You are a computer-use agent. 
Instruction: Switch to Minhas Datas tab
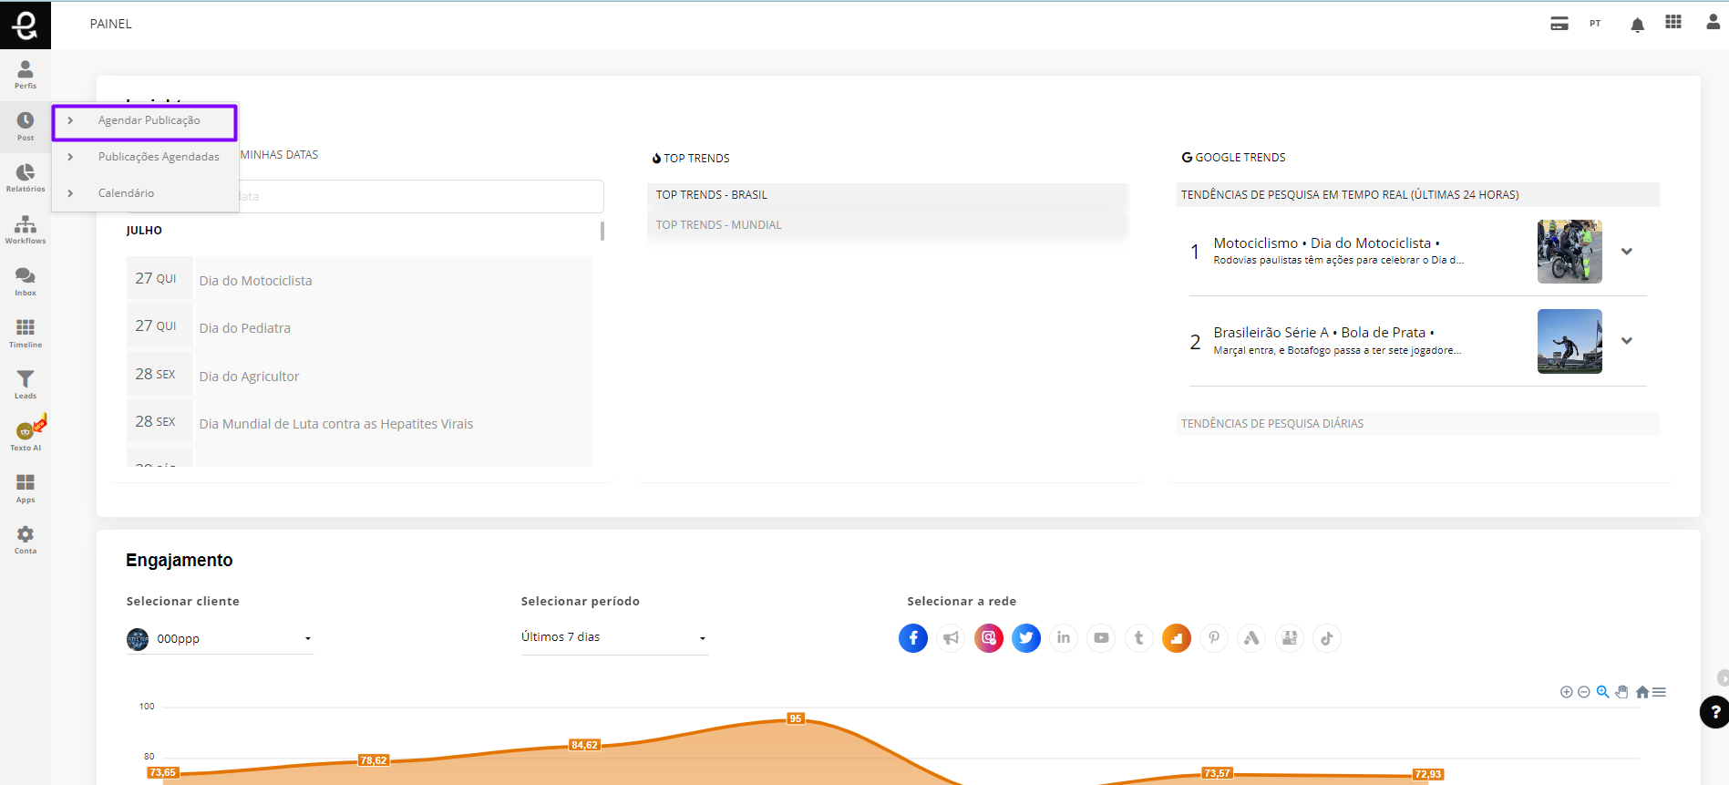279,155
